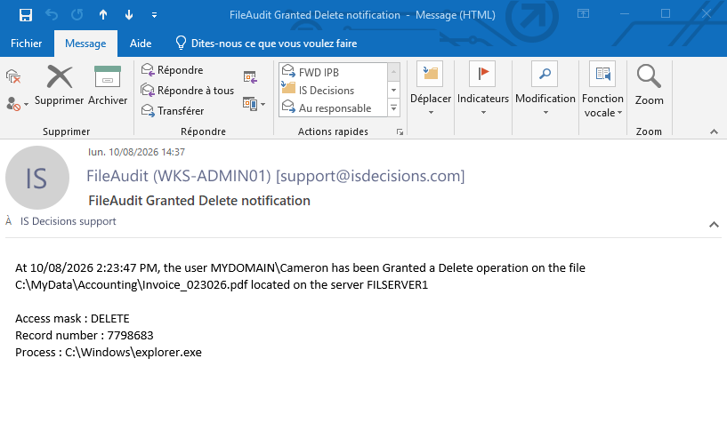Image resolution: width=727 pixels, height=438 pixels.
Task: Select the Message ribbon tab
Action: (x=85, y=44)
